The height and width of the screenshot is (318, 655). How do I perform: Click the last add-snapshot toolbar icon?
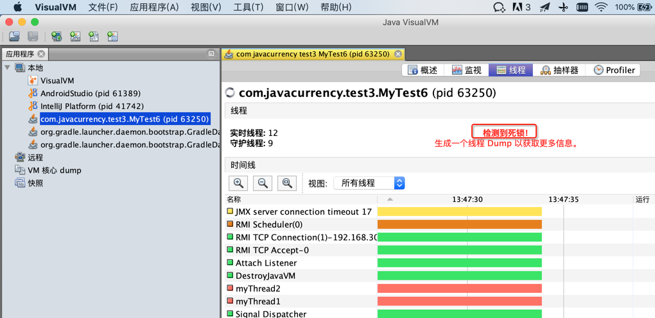tap(112, 37)
